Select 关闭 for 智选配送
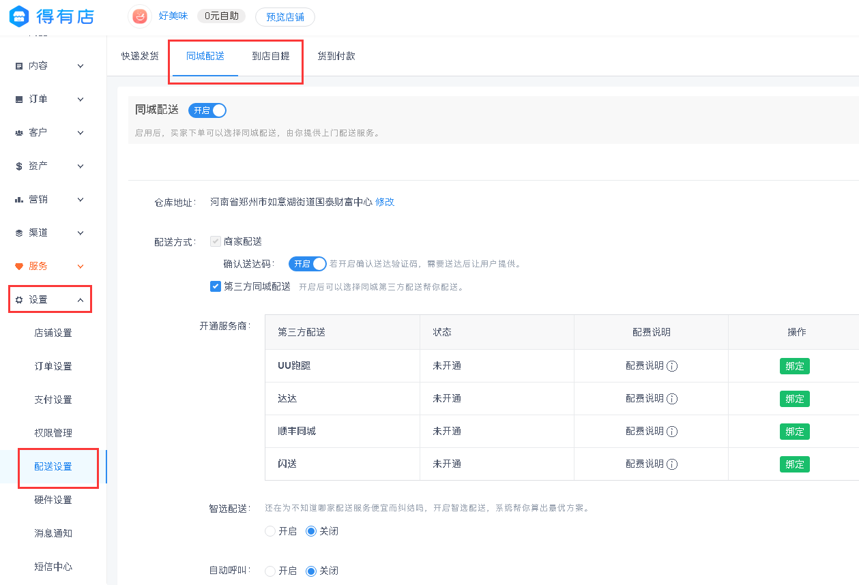 click(x=311, y=531)
